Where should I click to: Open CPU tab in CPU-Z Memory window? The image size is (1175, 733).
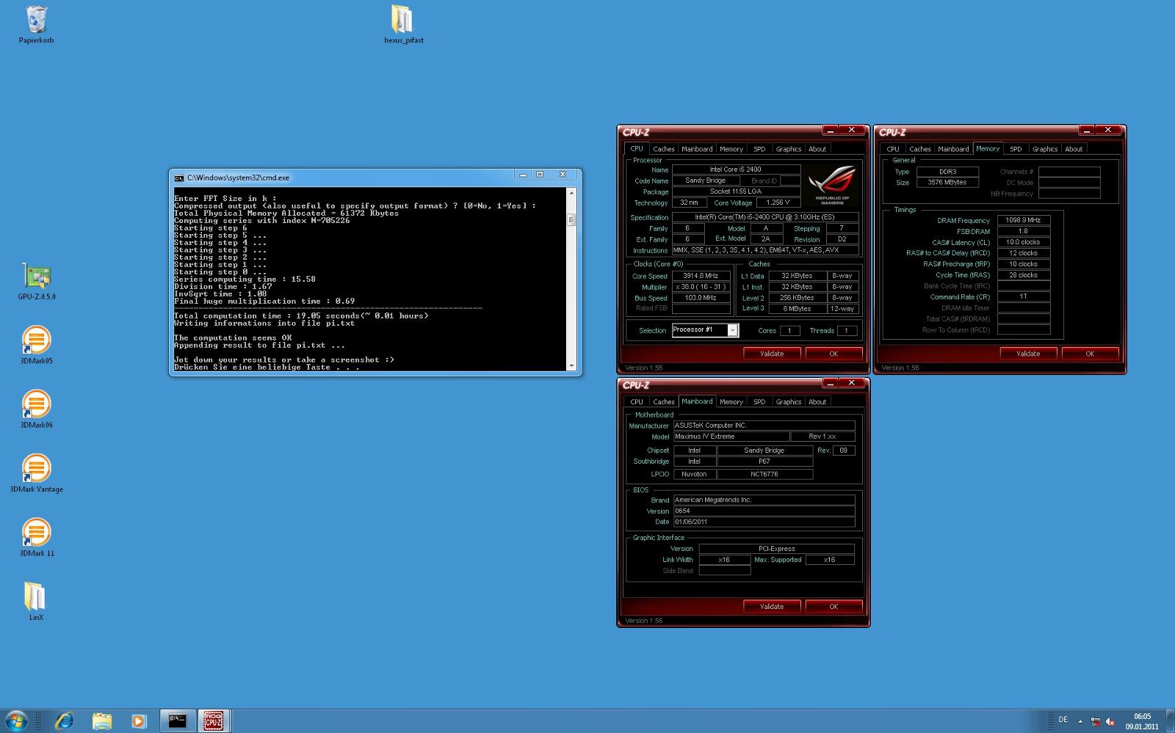893,149
